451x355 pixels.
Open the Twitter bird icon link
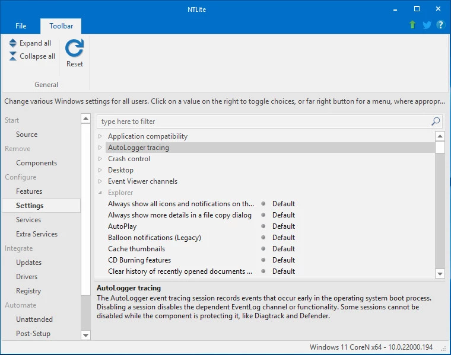click(427, 25)
